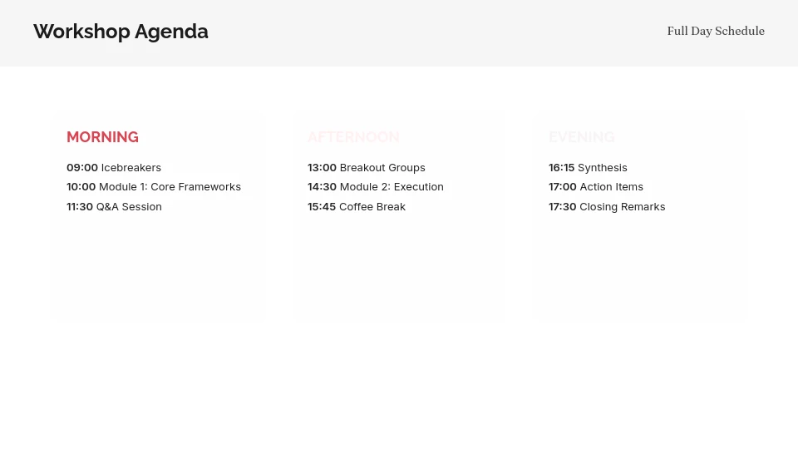
Task: Select the 16:15 Synthesis agenda item
Action: pyautogui.click(x=588, y=168)
